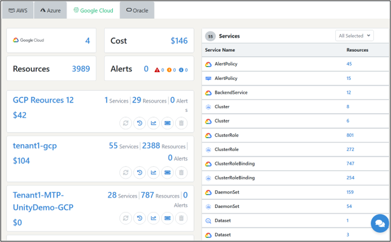Image resolution: width=391 pixels, height=242 pixels.
Task: Click the billing card icon for tenant1-gcp
Action: point(167,172)
